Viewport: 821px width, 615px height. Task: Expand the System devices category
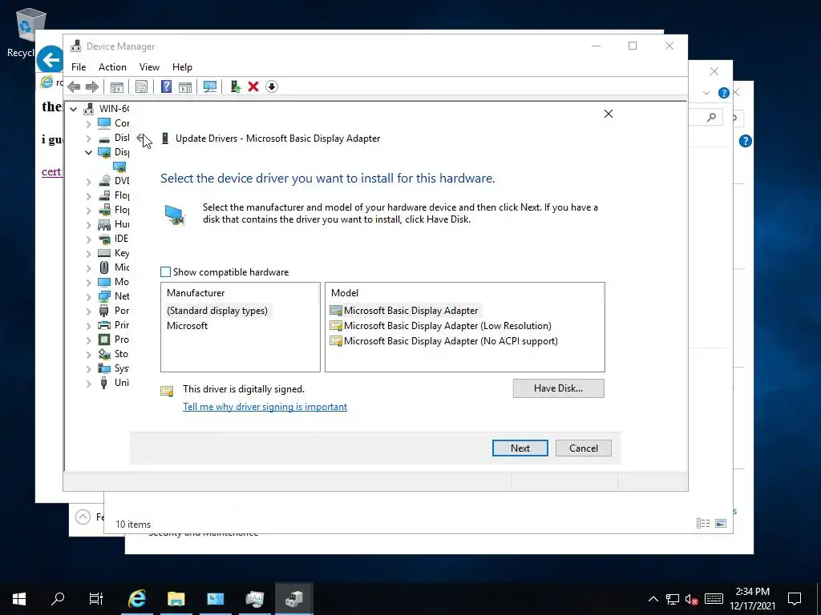88,368
